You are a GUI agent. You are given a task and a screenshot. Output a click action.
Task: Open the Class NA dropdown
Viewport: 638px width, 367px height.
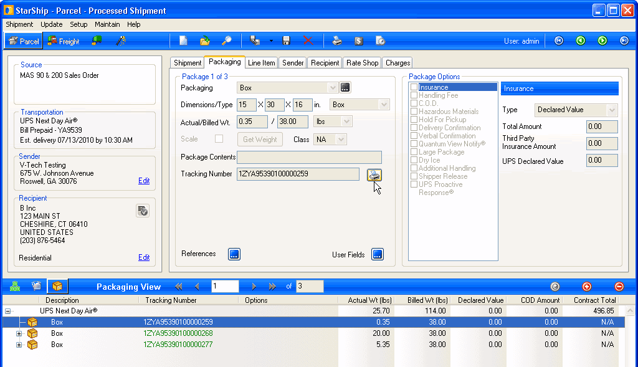click(x=341, y=139)
